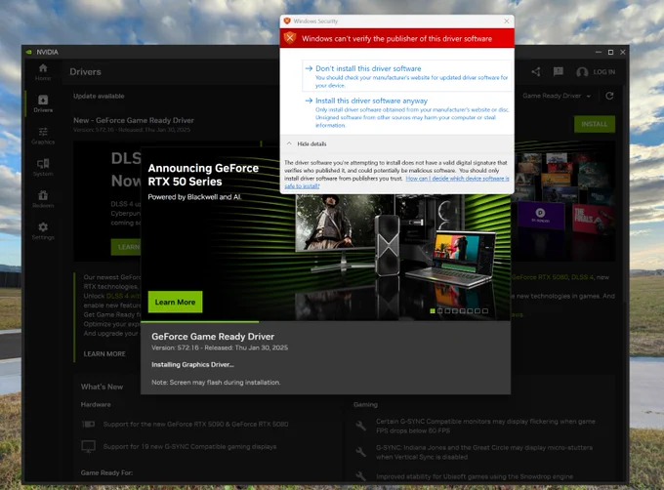Open the System sidebar section
This screenshot has height=490, width=664.
(43, 167)
